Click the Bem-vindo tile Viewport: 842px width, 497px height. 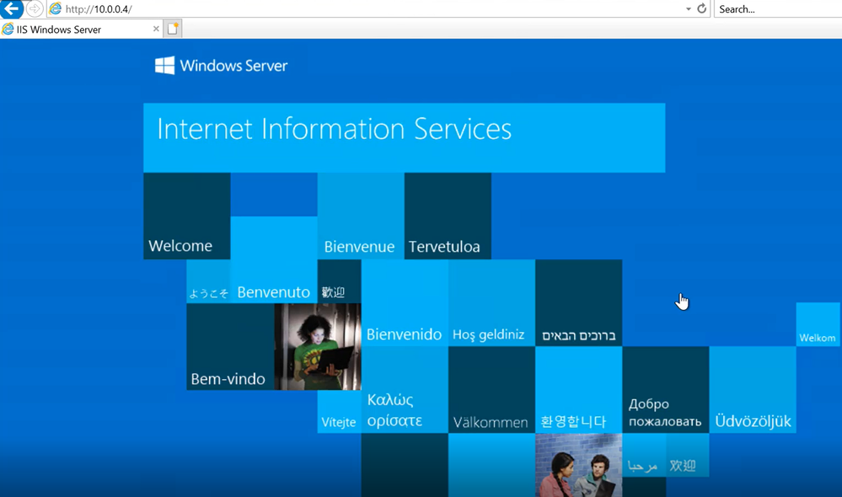point(230,347)
